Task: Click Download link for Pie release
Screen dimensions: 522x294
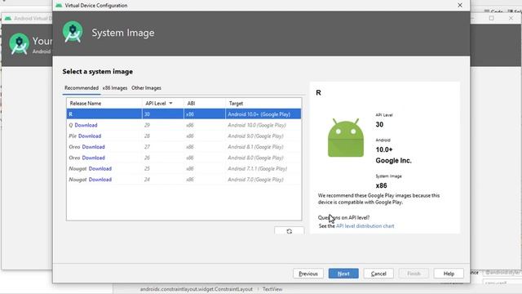Action: 90,136
